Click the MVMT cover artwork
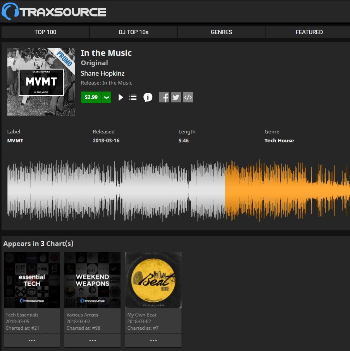 click(x=41, y=82)
